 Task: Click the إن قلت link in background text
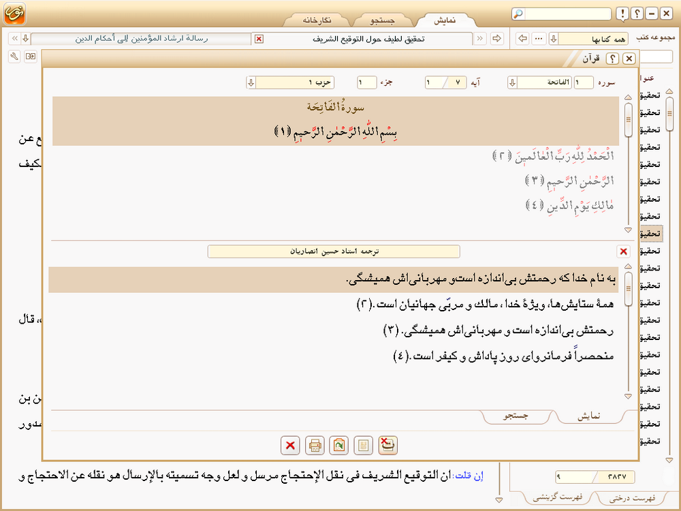[x=469, y=476]
